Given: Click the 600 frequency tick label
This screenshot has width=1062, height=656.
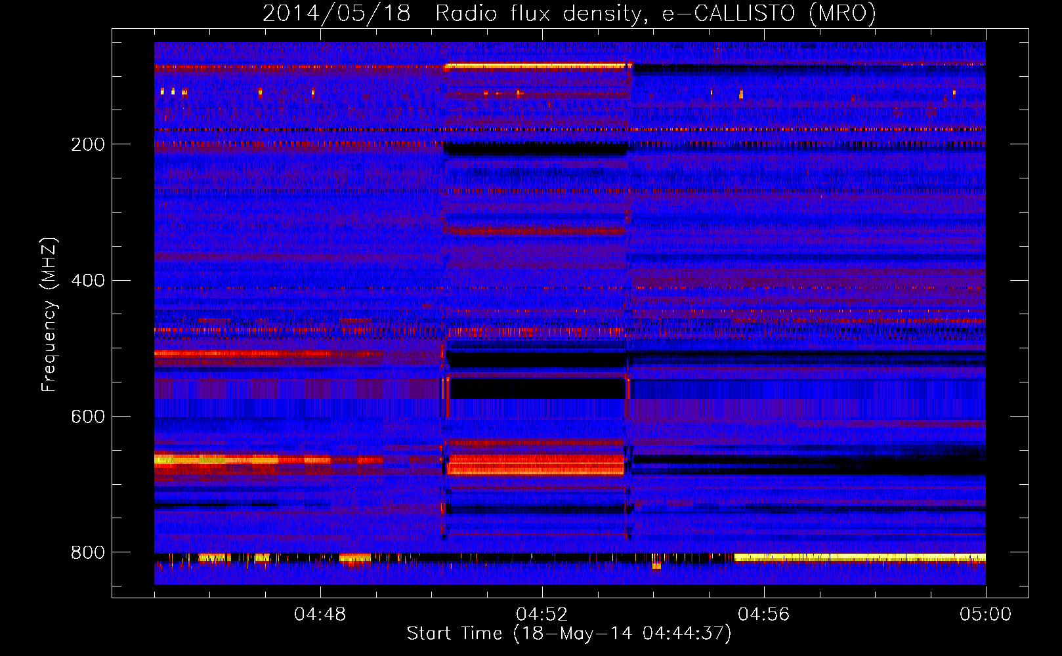Looking at the screenshot, I should [x=88, y=417].
